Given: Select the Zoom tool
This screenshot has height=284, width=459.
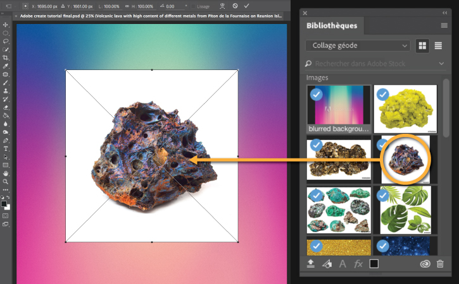Looking at the screenshot, I should 5,182.
